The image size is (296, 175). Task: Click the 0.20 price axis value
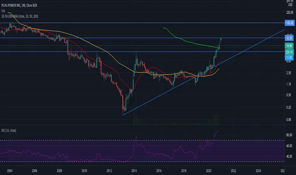289,108
